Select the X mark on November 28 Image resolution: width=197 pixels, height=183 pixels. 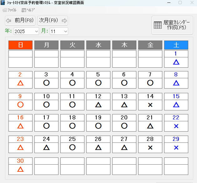(x=150, y=147)
